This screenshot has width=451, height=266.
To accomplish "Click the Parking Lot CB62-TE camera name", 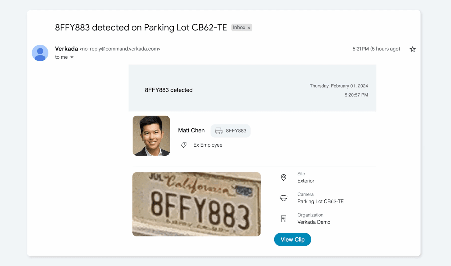I will pos(320,201).
